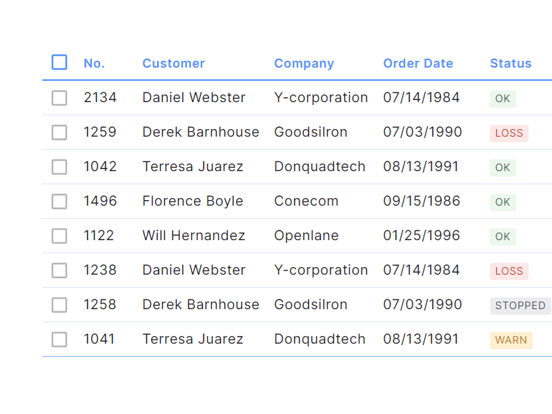Mark the checkbox for order 1238

click(x=59, y=270)
